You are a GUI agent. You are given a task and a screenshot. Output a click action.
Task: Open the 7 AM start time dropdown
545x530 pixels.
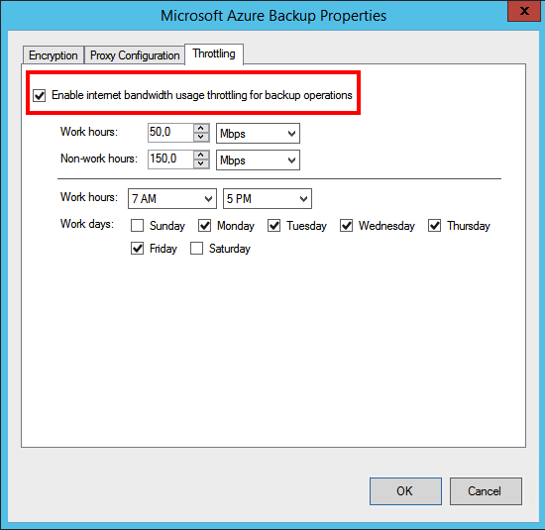172,199
